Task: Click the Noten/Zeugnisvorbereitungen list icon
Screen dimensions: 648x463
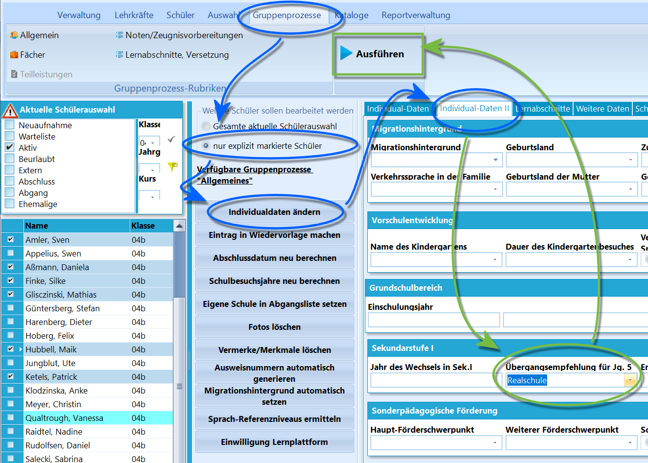Action: pyautogui.click(x=120, y=35)
